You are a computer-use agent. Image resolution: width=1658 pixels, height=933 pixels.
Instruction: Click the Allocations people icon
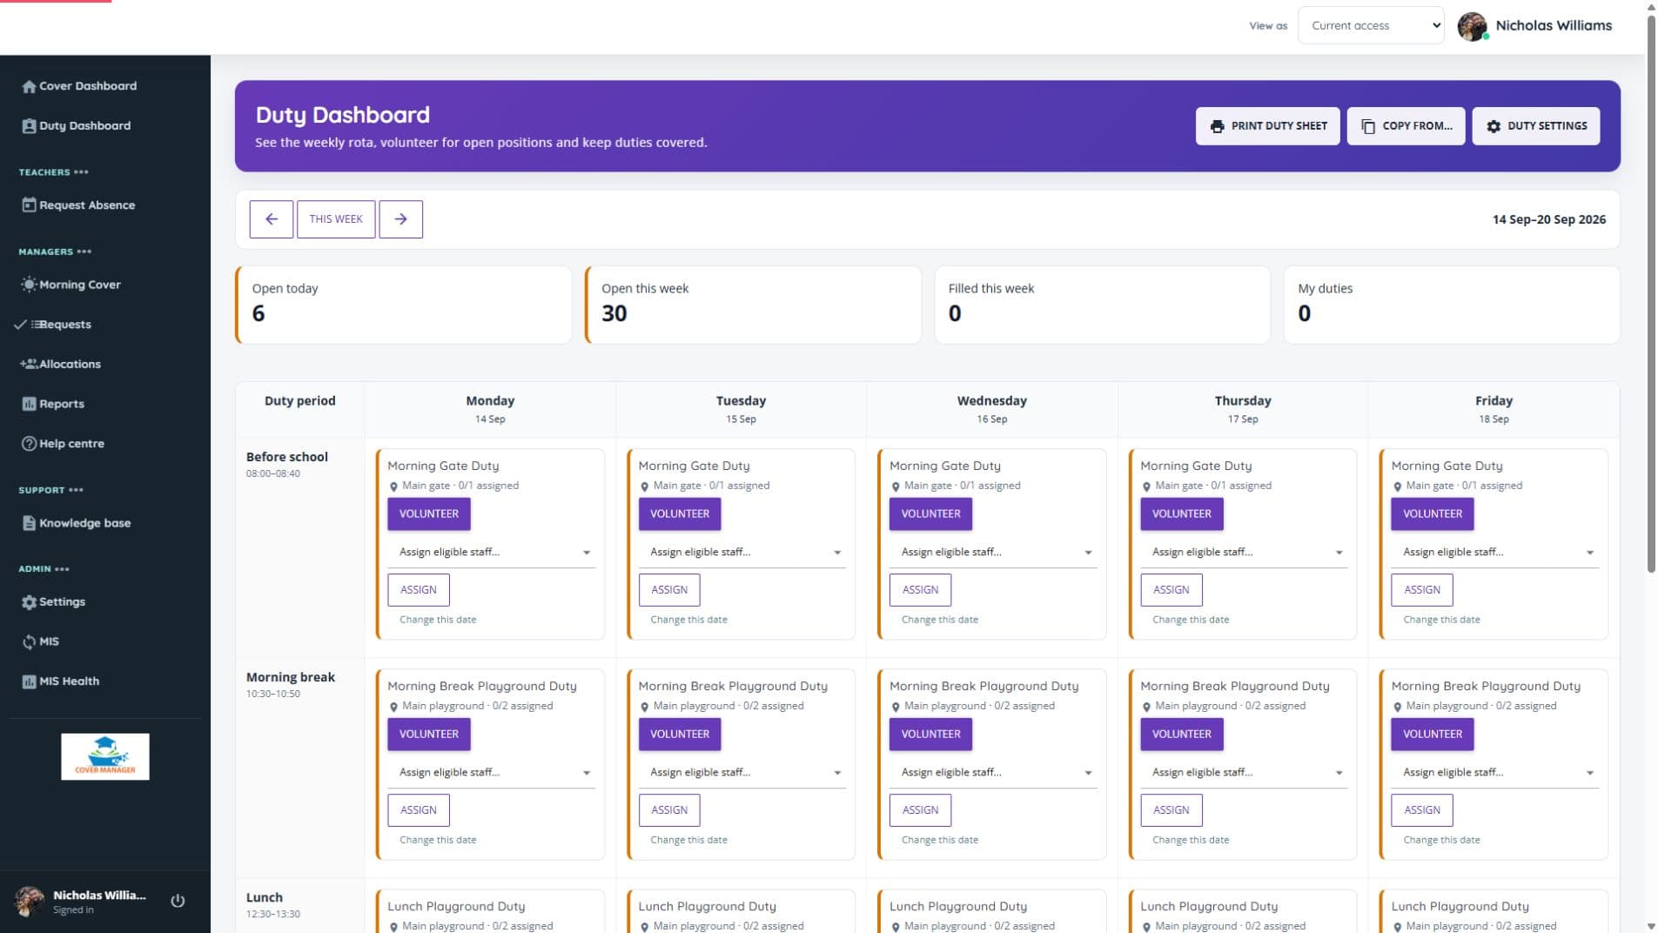pyautogui.click(x=29, y=364)
